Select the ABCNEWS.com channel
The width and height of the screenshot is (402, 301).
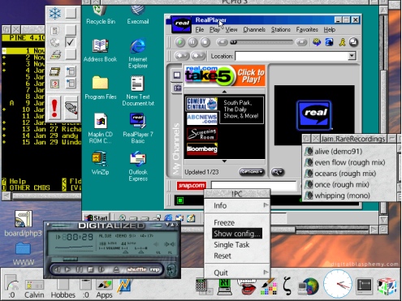(x=202, y=118)
